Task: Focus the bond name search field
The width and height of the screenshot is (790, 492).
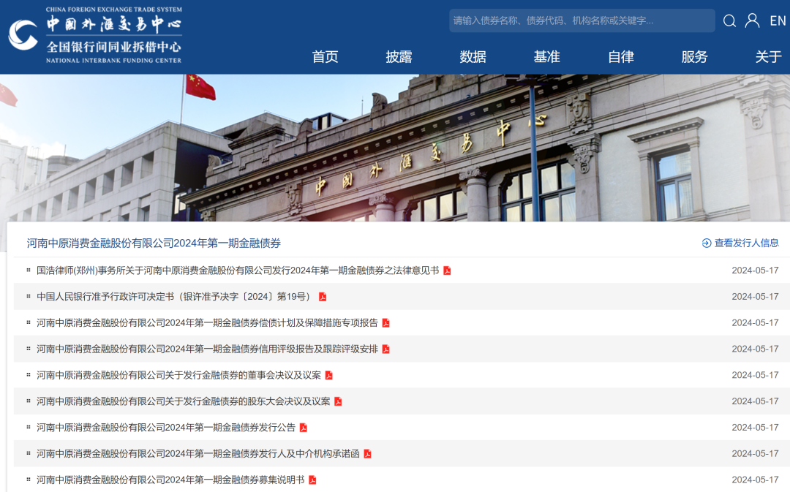Action: pos(582,20)
